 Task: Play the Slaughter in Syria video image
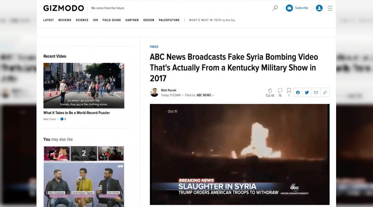(240, 154)
